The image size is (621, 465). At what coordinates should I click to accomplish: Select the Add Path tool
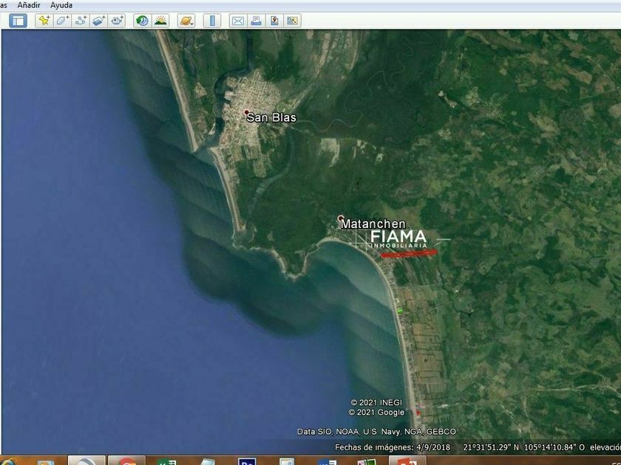81,21
